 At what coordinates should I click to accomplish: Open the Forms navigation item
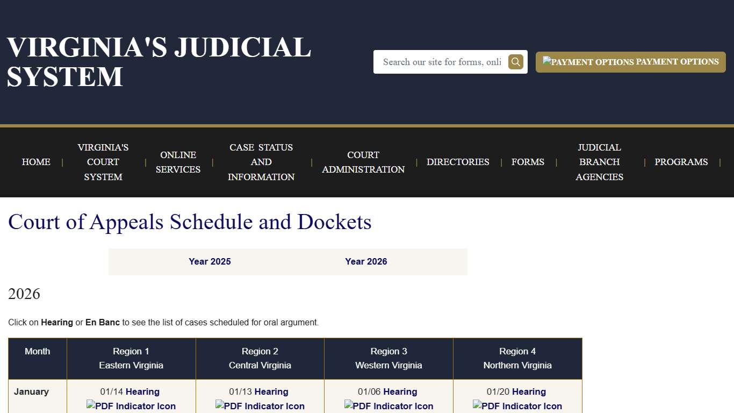tap(528, 162)
